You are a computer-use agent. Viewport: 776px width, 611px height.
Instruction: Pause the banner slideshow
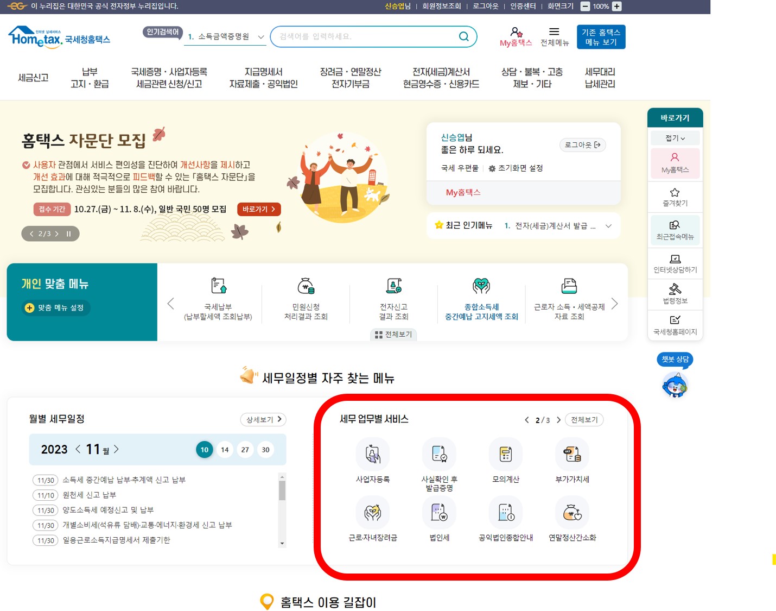(x=69, y=234)
